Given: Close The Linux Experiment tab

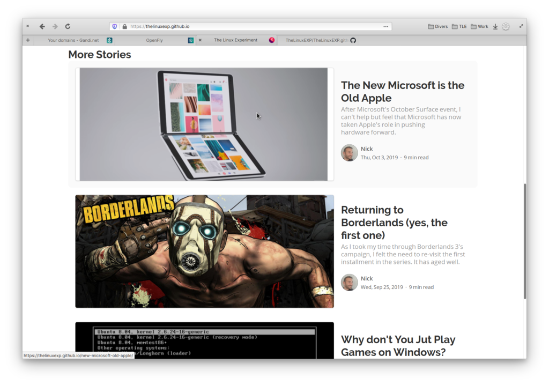Looking at the screenshot, I should tap(201, 40).
